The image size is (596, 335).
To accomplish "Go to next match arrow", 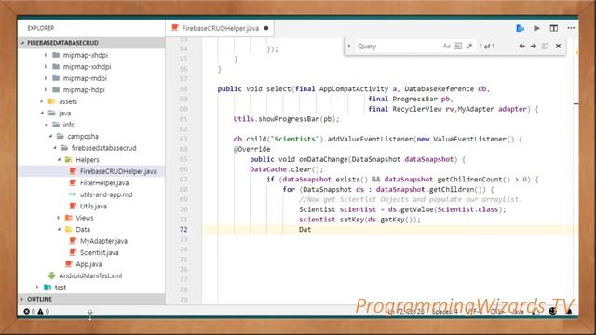I will pyautogui.click(x=534, y=46).
